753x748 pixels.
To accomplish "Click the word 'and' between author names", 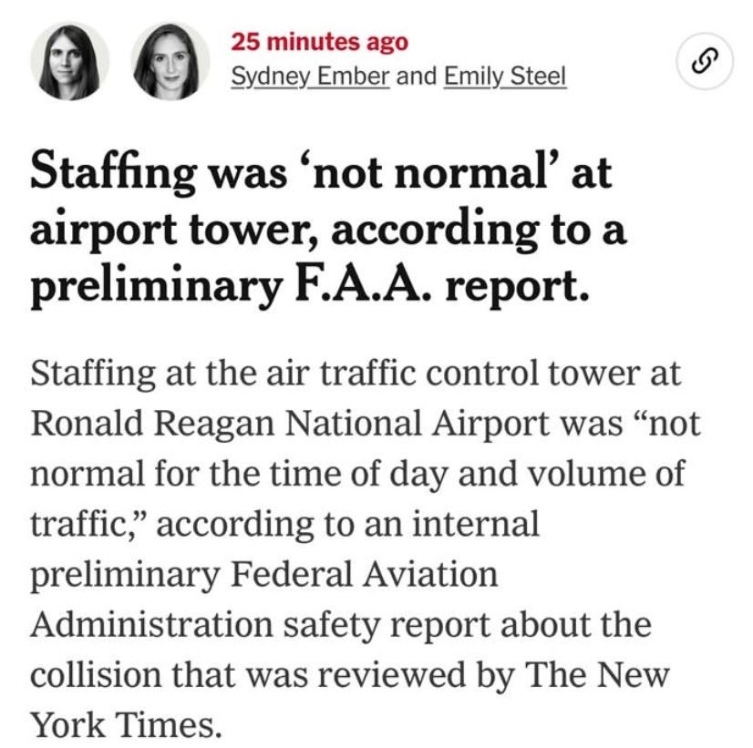I will (417, 77).
